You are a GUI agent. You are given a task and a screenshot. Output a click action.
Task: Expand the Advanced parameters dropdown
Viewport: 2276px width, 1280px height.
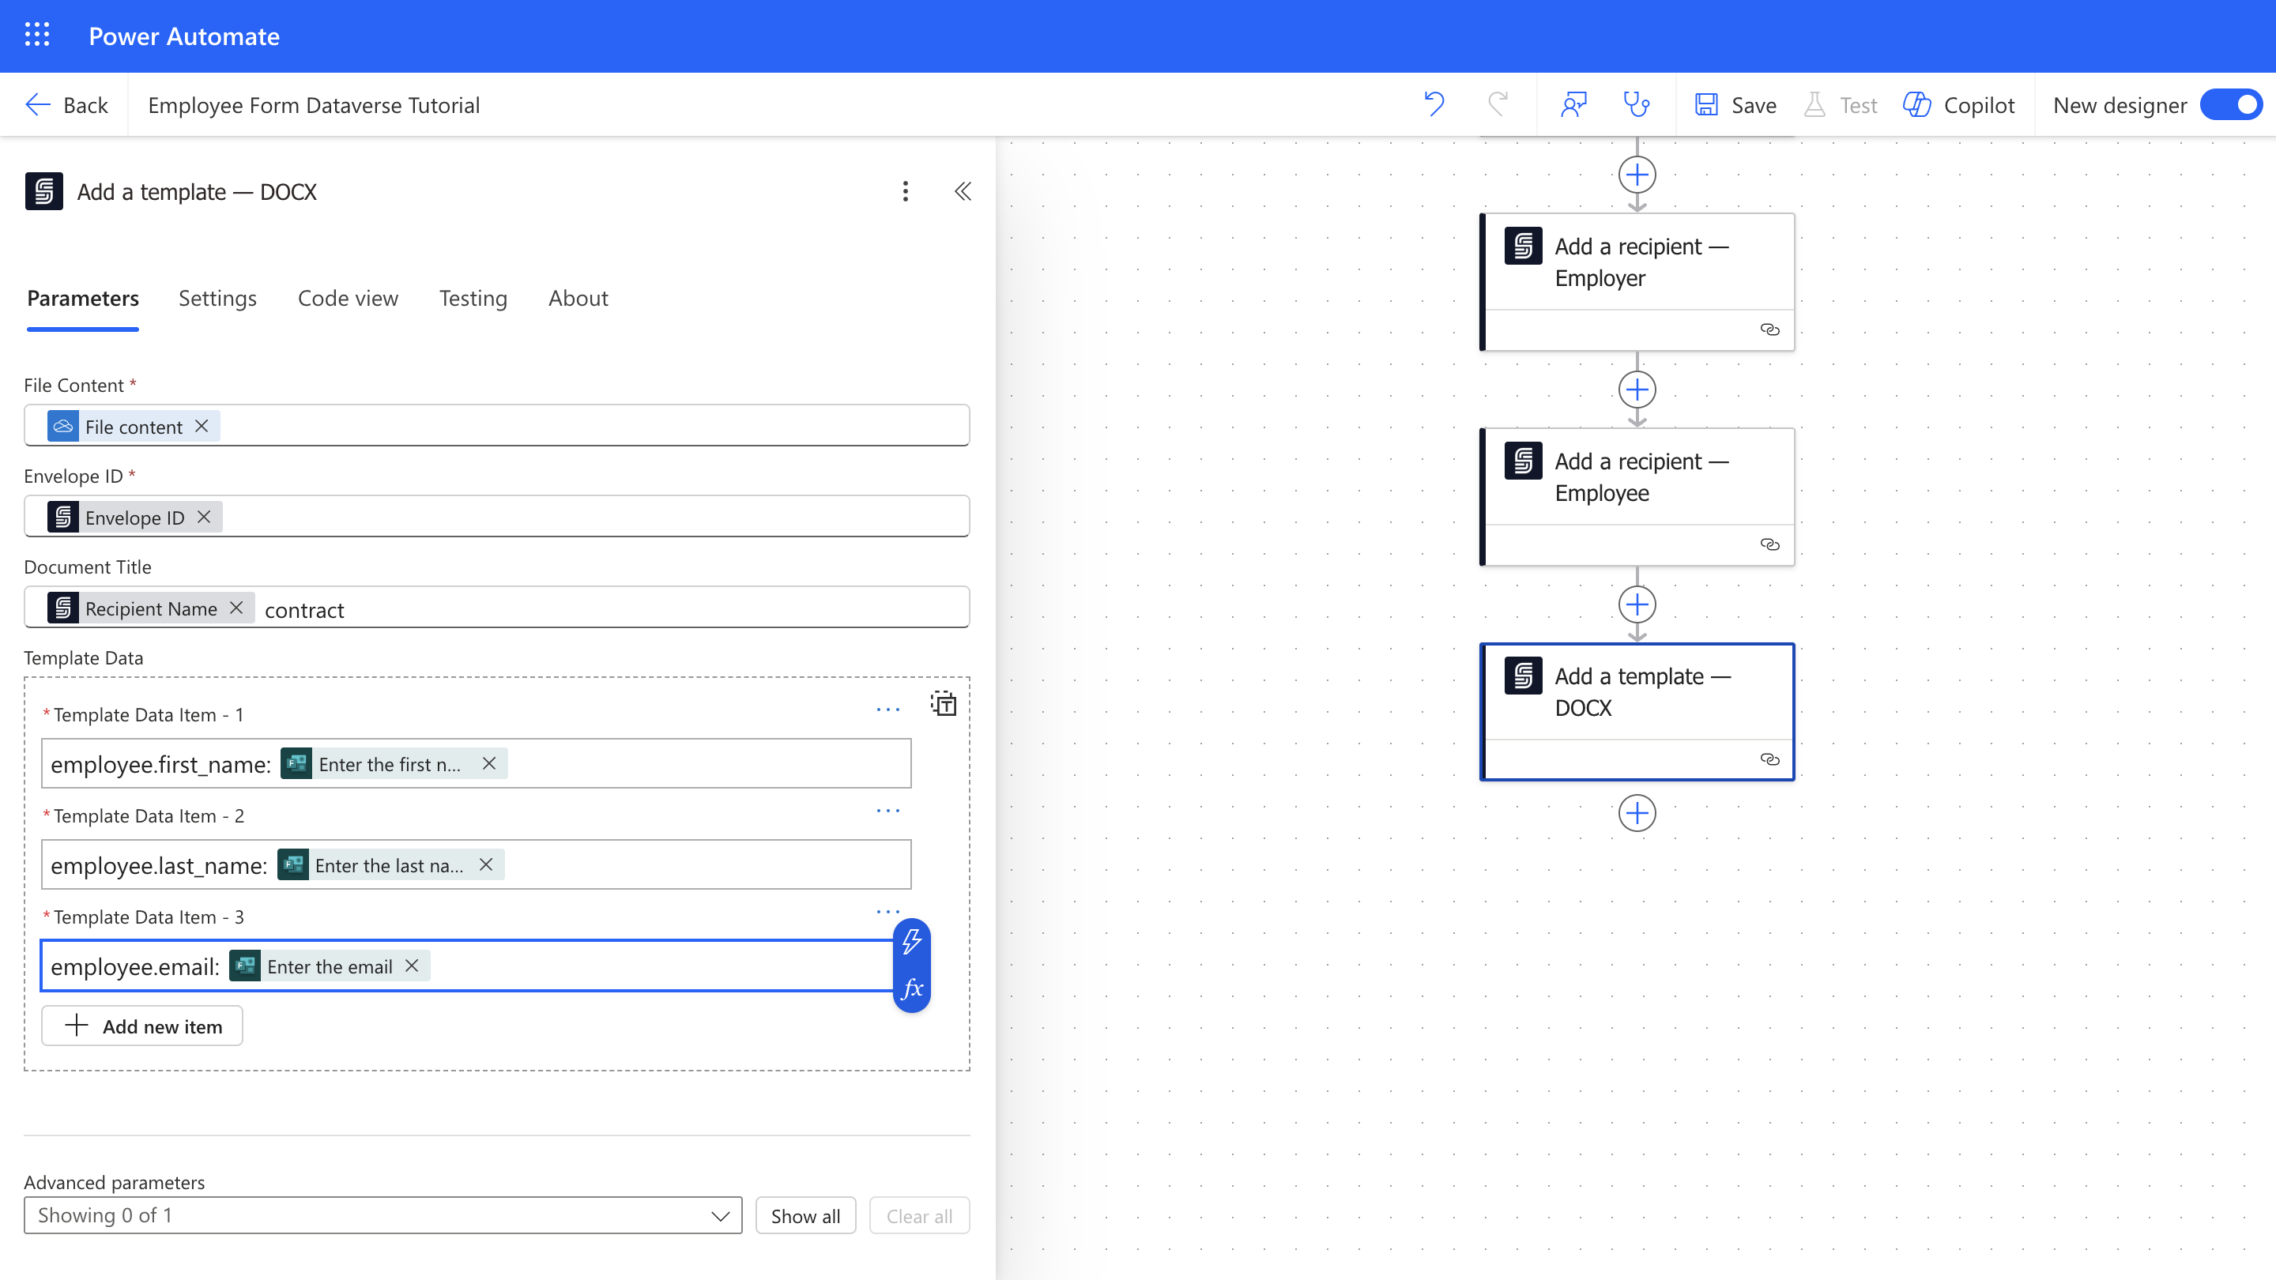(382, 1215)
